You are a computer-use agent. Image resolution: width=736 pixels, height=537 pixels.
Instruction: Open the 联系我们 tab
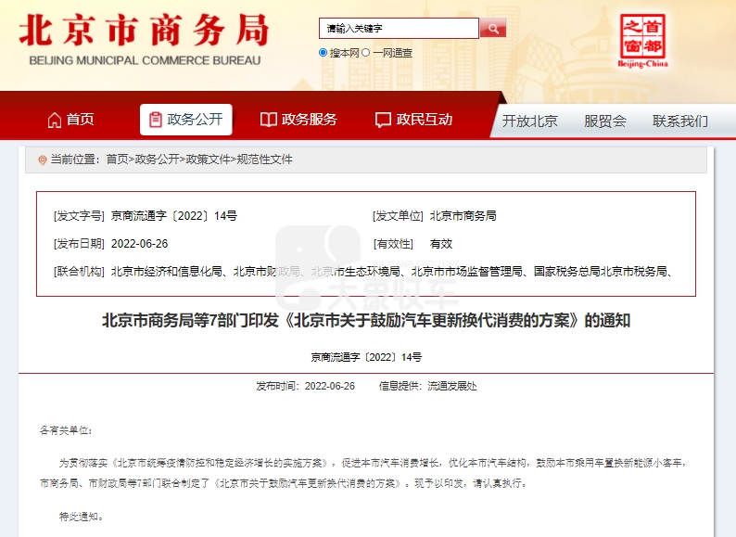[679, 121]
